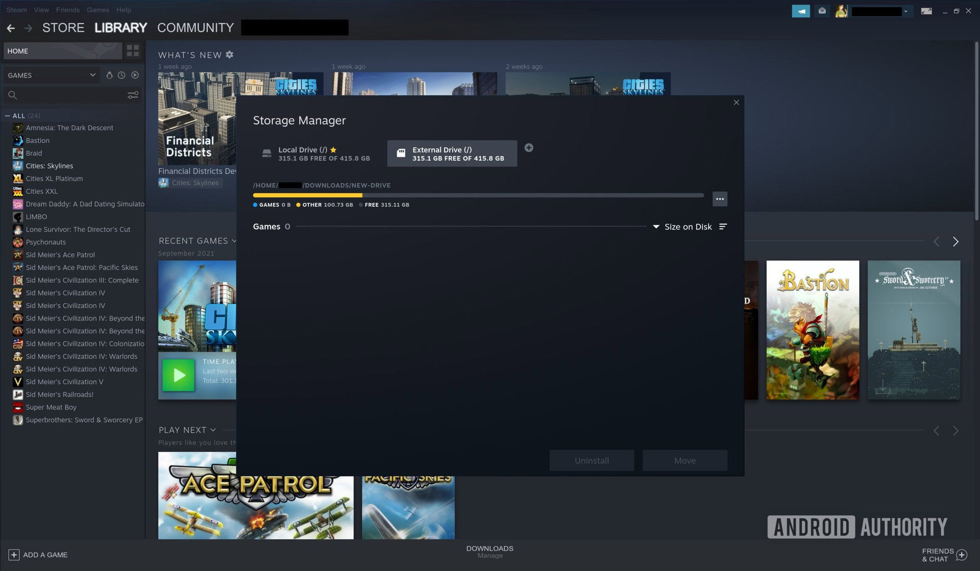Open the collections grid view icon

tap(133, 51)
